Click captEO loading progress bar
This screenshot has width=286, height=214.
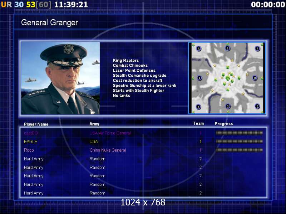pyautogui.click(x=239, y=133)
